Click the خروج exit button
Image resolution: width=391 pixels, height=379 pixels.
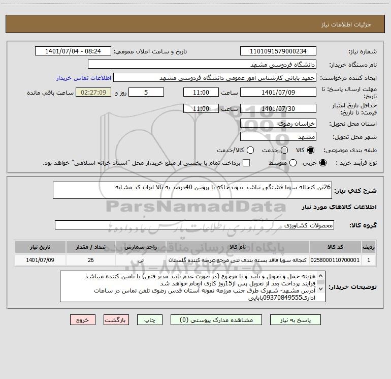pyautogui.click(x=83, y=320)
